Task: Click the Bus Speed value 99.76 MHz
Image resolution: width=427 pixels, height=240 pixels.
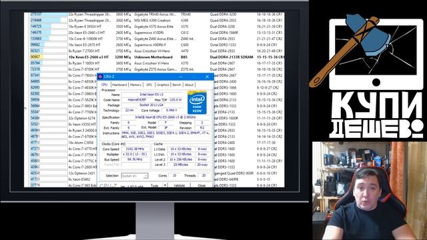Action: (135, 159)
